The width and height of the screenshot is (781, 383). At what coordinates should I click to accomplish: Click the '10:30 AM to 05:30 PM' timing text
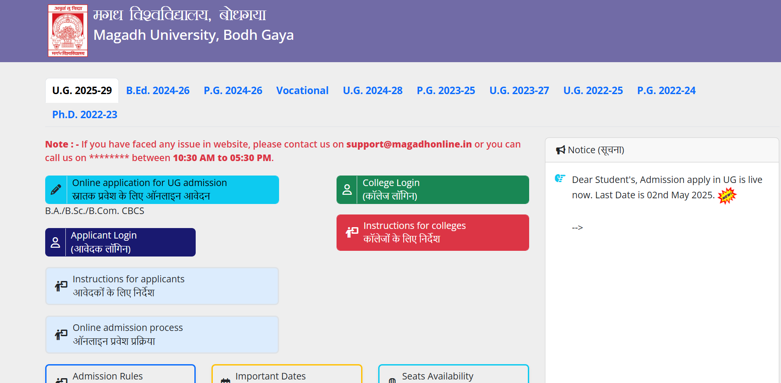[x=222, y=158]
